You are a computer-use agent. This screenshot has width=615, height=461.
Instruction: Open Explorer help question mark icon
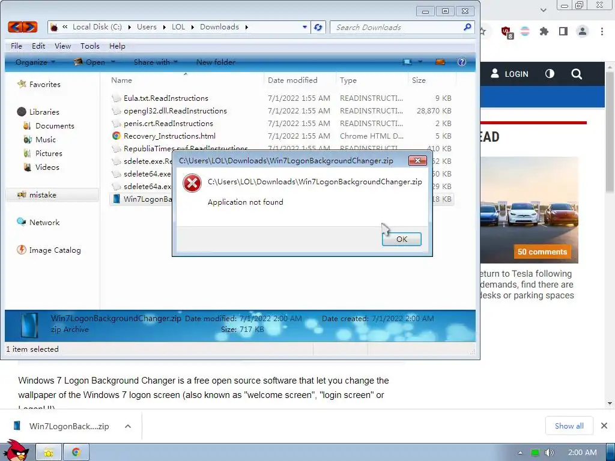coord(462,62)
